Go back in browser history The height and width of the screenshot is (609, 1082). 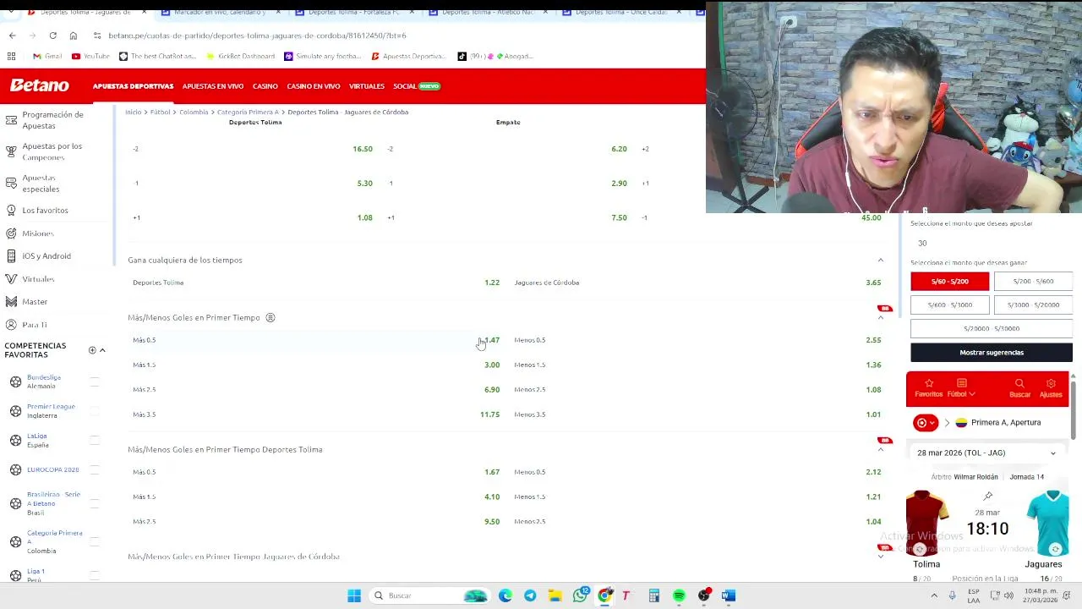coord(12,36)
